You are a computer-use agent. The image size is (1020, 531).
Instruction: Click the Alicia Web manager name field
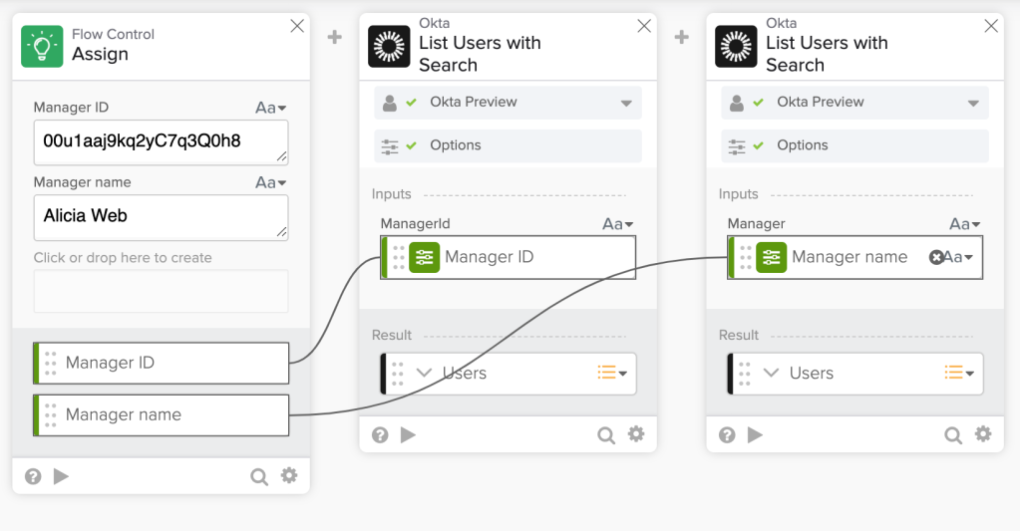[x=161, y=216]
